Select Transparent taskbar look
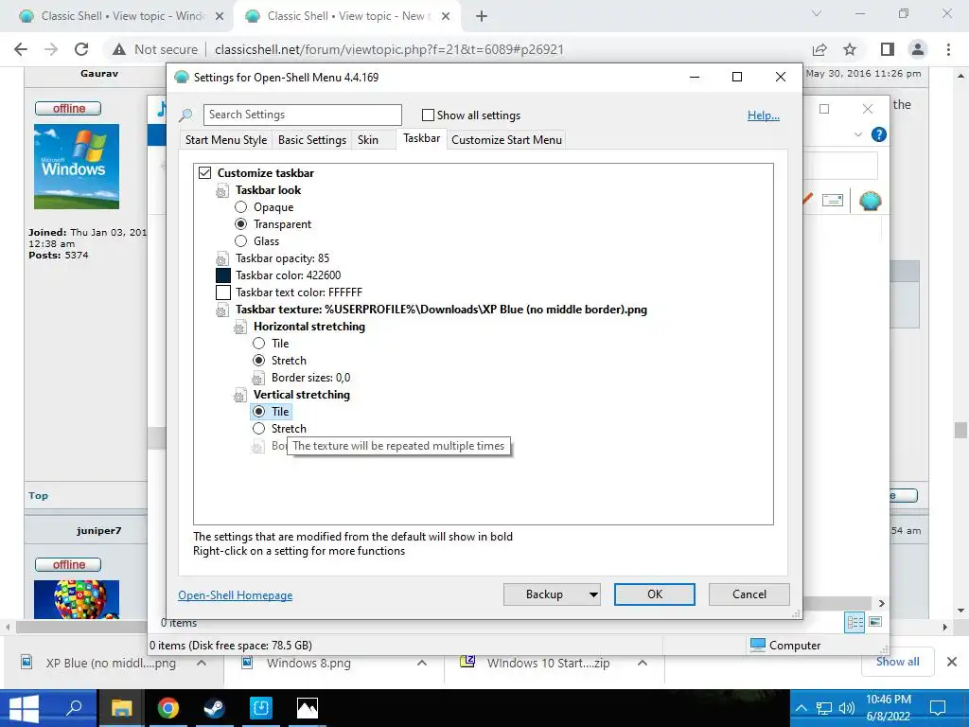Viewport: 969px width, 727px height. [x=241, y=223]
